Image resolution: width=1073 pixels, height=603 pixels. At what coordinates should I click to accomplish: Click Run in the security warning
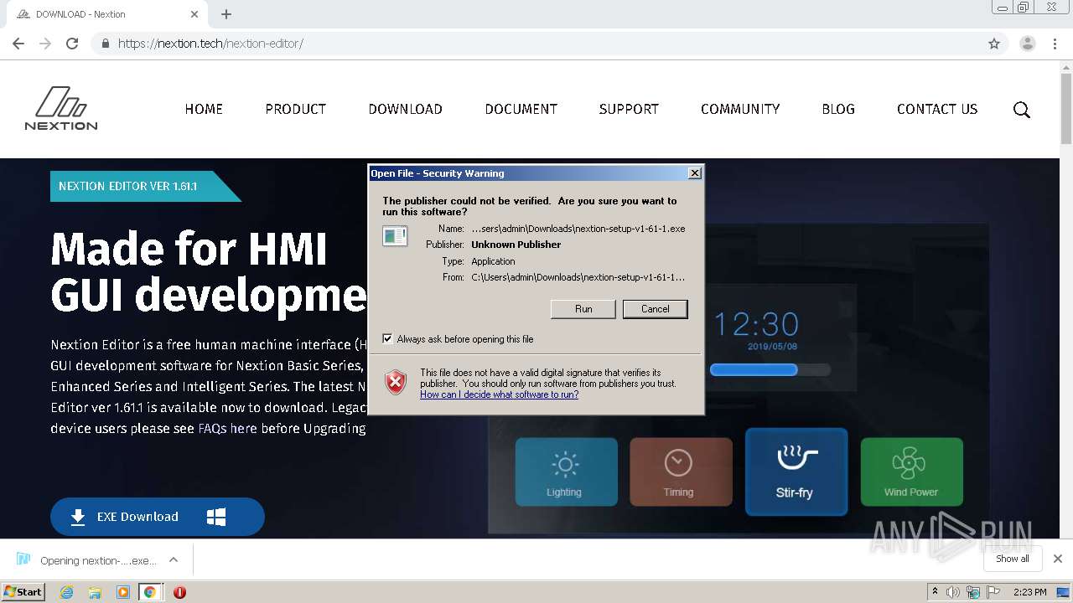point(583,309)
